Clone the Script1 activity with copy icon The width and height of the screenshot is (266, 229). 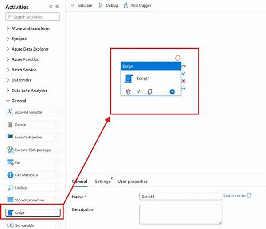149,92
